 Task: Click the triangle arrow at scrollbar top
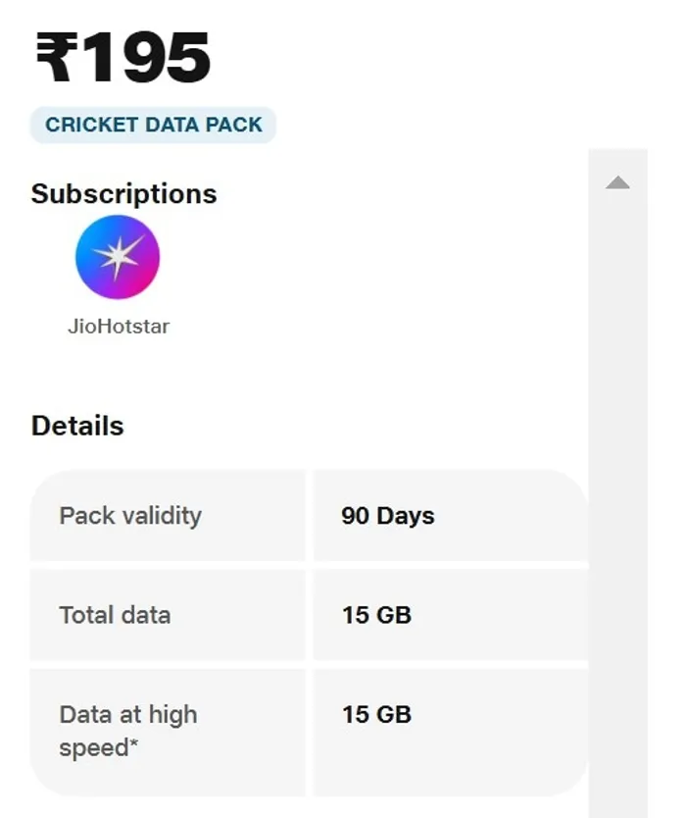pos(617,180)
